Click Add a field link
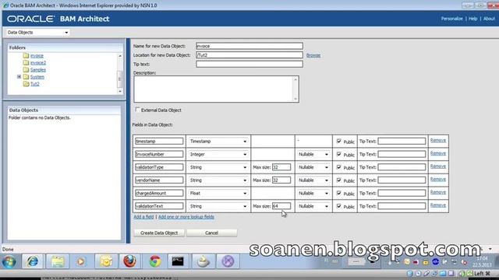This screenshot has height=280, width=499. point(143,217)
